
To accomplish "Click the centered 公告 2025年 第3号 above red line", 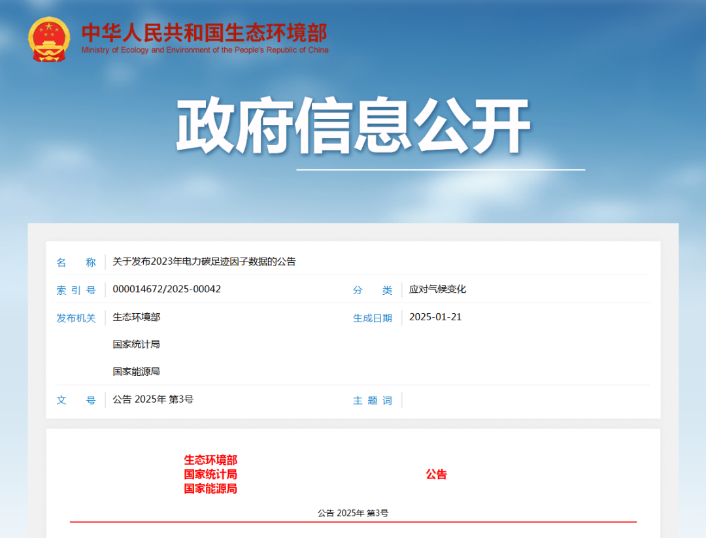I will (353, 513).
